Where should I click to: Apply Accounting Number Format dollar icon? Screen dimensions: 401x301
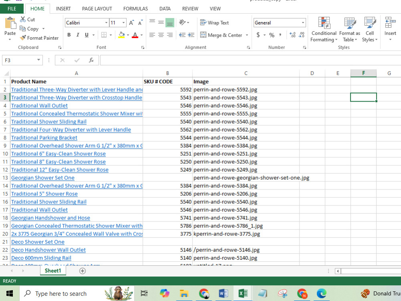[x=258, y=35]
